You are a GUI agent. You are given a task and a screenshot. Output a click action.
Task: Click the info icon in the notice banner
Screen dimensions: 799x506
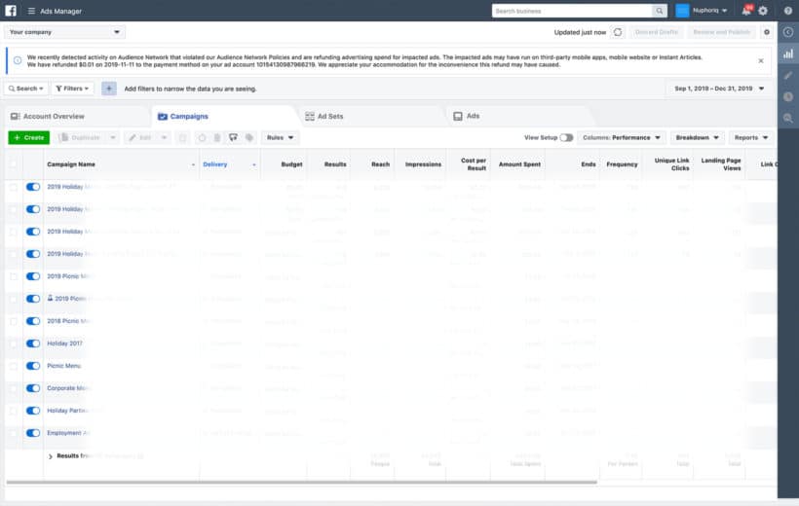click(18, 60)
